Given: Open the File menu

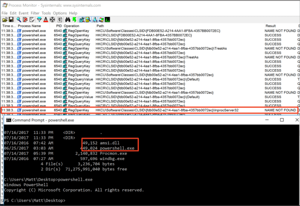Looking at the screenshot, I should click(x=5, y=13).
